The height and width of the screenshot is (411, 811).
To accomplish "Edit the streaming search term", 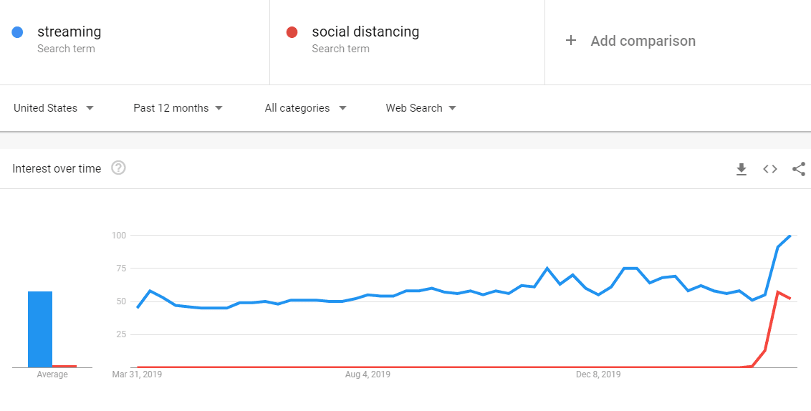I will pyautogui.click(x=69, y=32).
